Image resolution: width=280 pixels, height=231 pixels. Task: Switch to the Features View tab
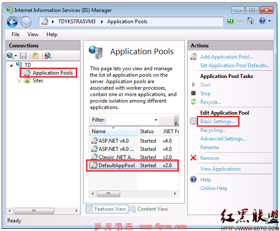(107, 209)
